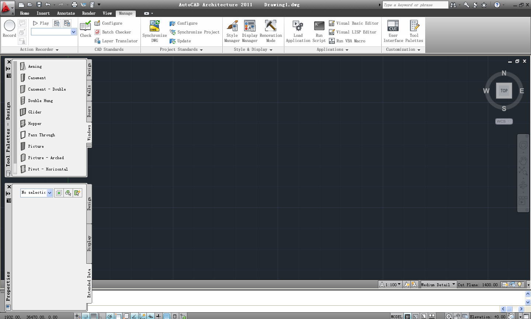Click the Pan hand icon in navigation bar

pos(523,161)
